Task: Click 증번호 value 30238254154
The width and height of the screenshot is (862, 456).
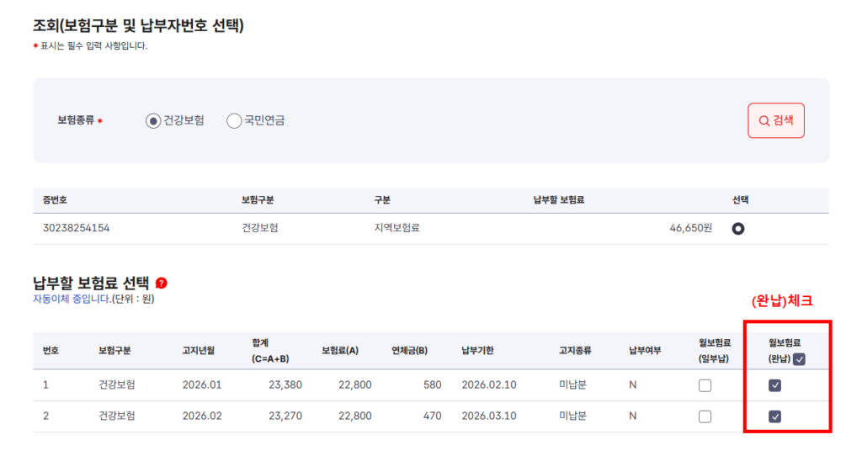Action: coord(77,228)
